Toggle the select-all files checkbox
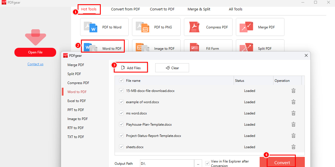Viewport: 335px width, 167px height. coord(121,80)
